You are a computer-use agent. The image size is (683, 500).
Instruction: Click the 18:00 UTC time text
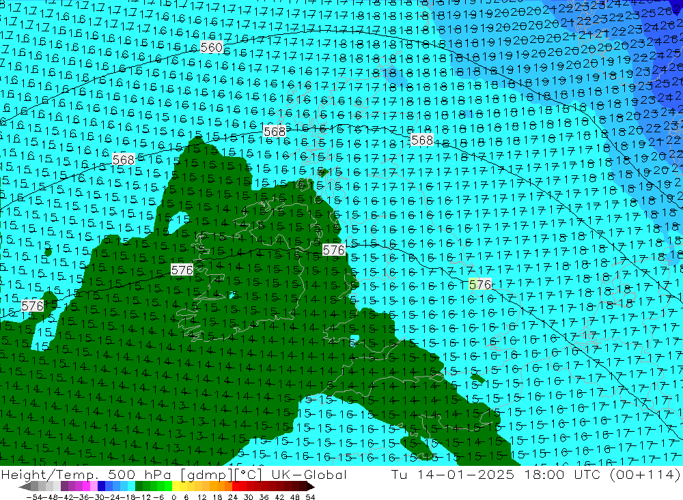tap(562, 475)
